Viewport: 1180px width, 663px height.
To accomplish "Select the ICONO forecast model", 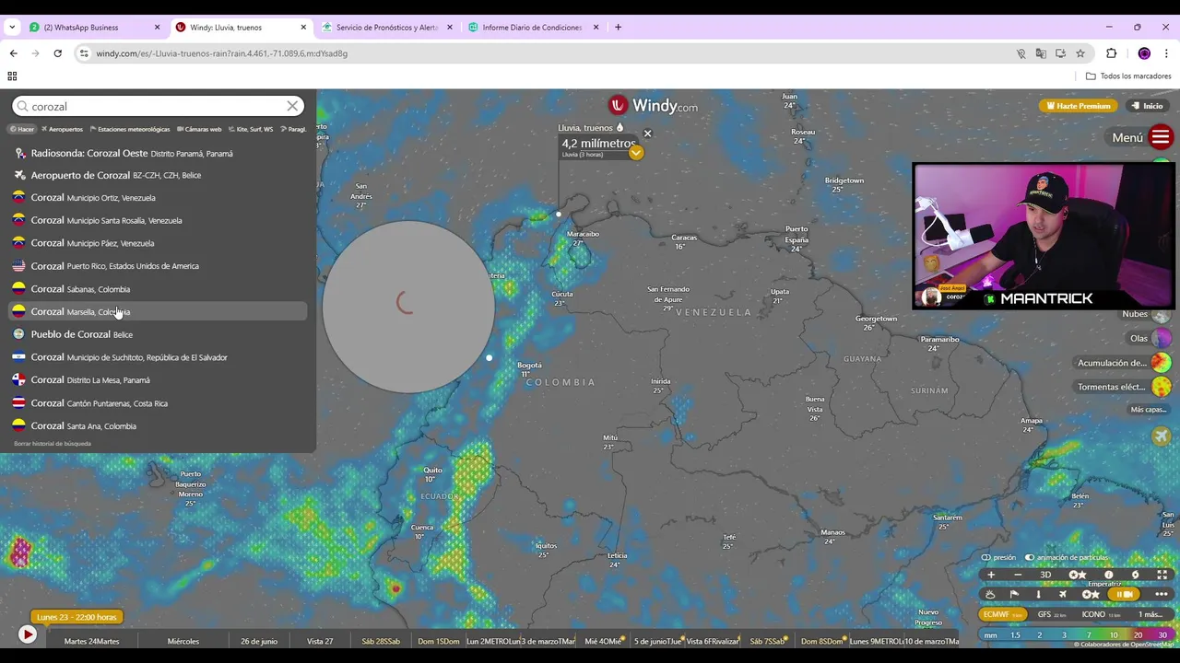I will tap(1101, 614).
